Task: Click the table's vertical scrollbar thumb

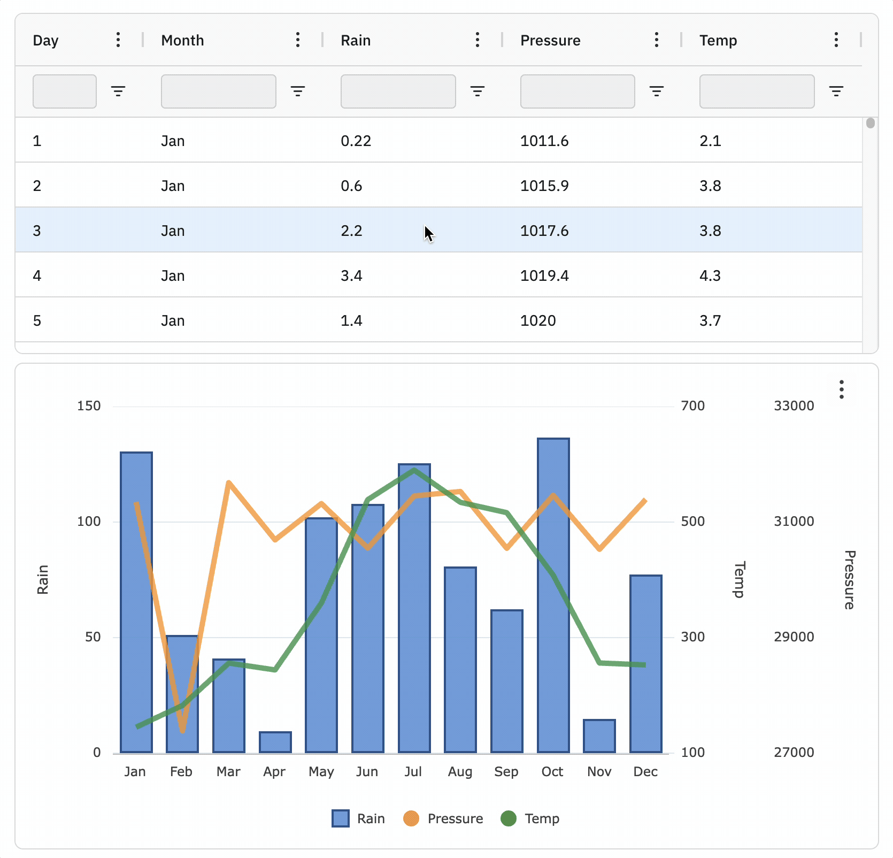Action: click(x=871, y=124)
